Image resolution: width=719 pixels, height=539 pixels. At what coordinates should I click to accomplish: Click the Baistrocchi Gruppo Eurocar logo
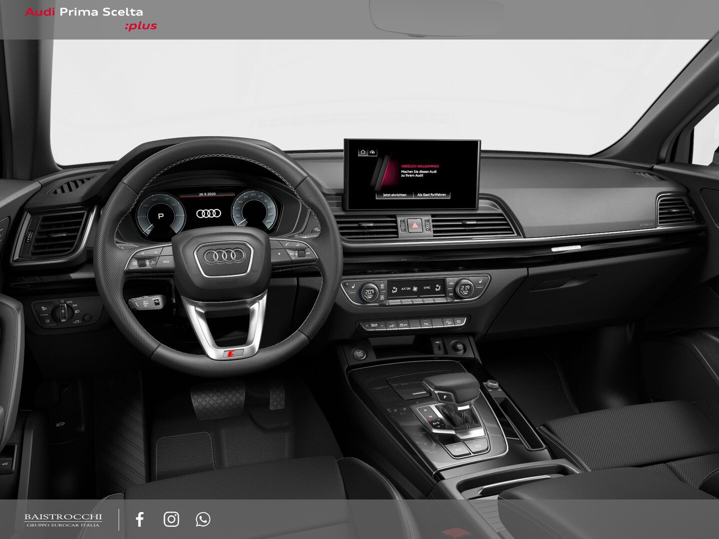(x=63, y=520)
